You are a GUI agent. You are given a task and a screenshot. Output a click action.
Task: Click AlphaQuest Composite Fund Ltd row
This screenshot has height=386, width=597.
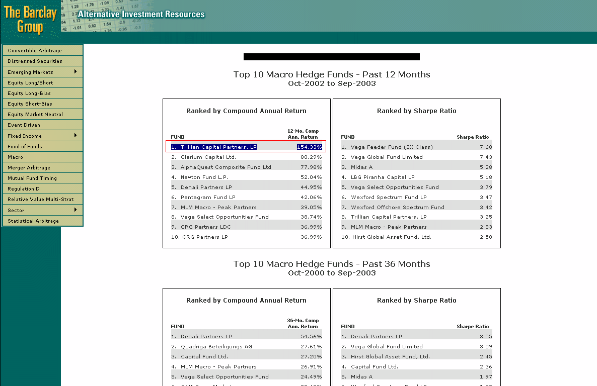pyautogui.click(x=246, y=167)
